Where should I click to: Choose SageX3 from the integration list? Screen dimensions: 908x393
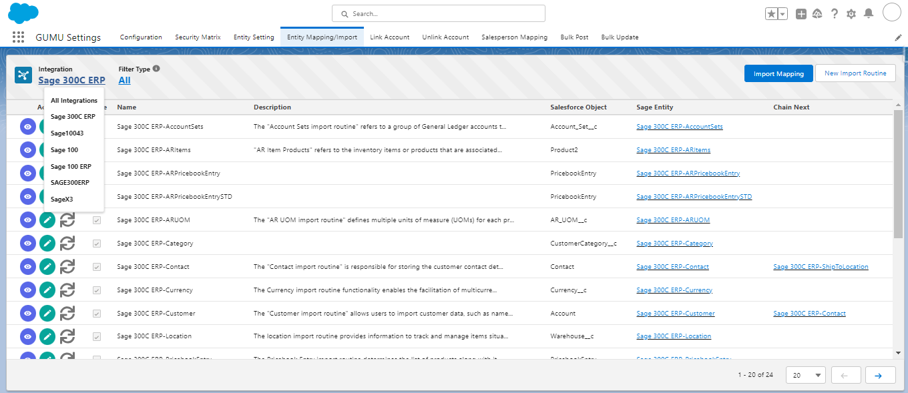coord(62,199)
